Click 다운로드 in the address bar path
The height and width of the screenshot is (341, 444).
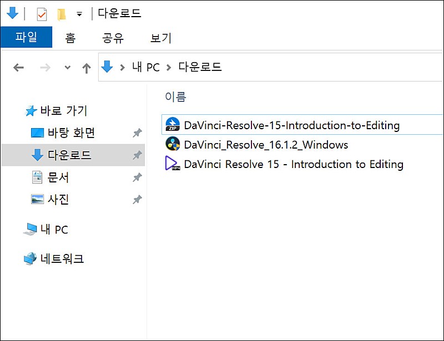(x=200, y=67)
